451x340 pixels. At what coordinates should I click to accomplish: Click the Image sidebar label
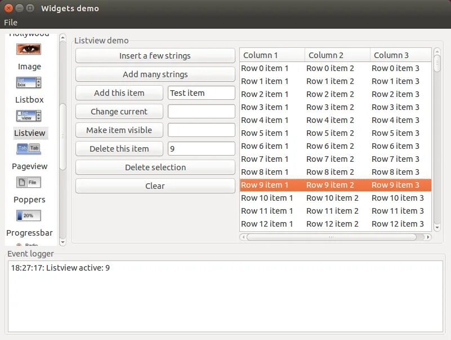29,67
